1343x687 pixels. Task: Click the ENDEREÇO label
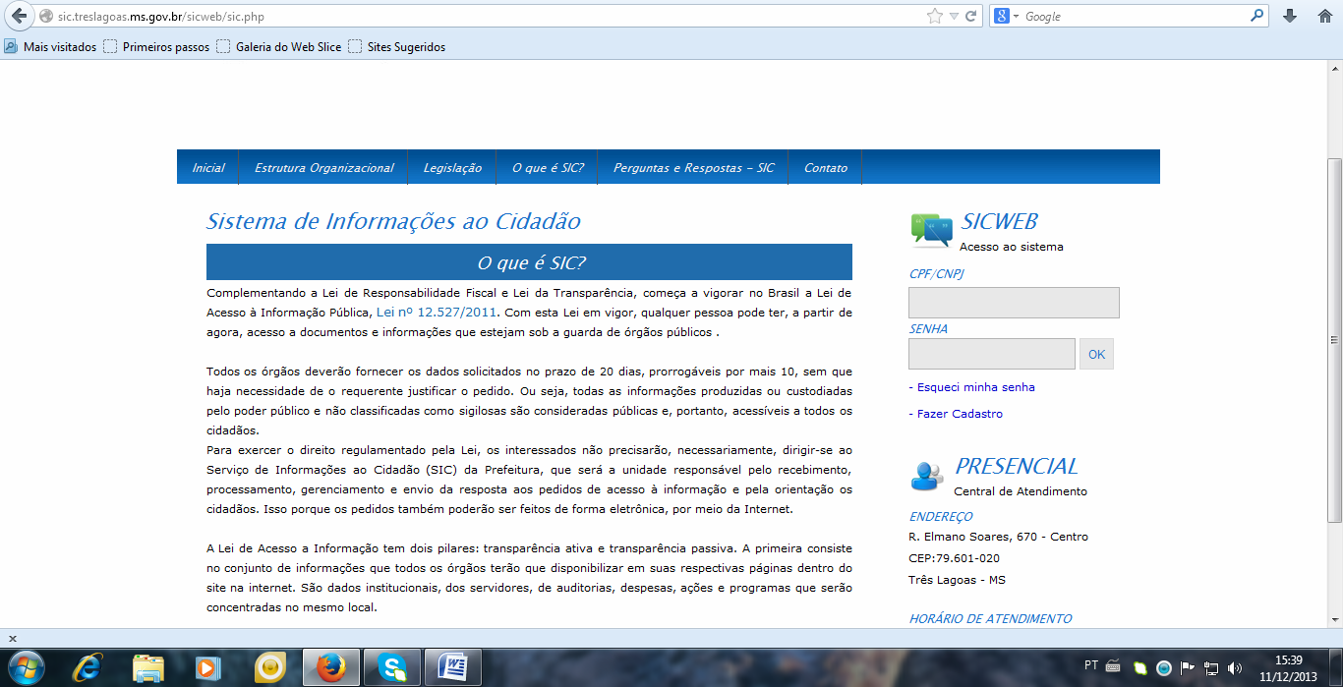pyautogui.click(x=941, y=517)
